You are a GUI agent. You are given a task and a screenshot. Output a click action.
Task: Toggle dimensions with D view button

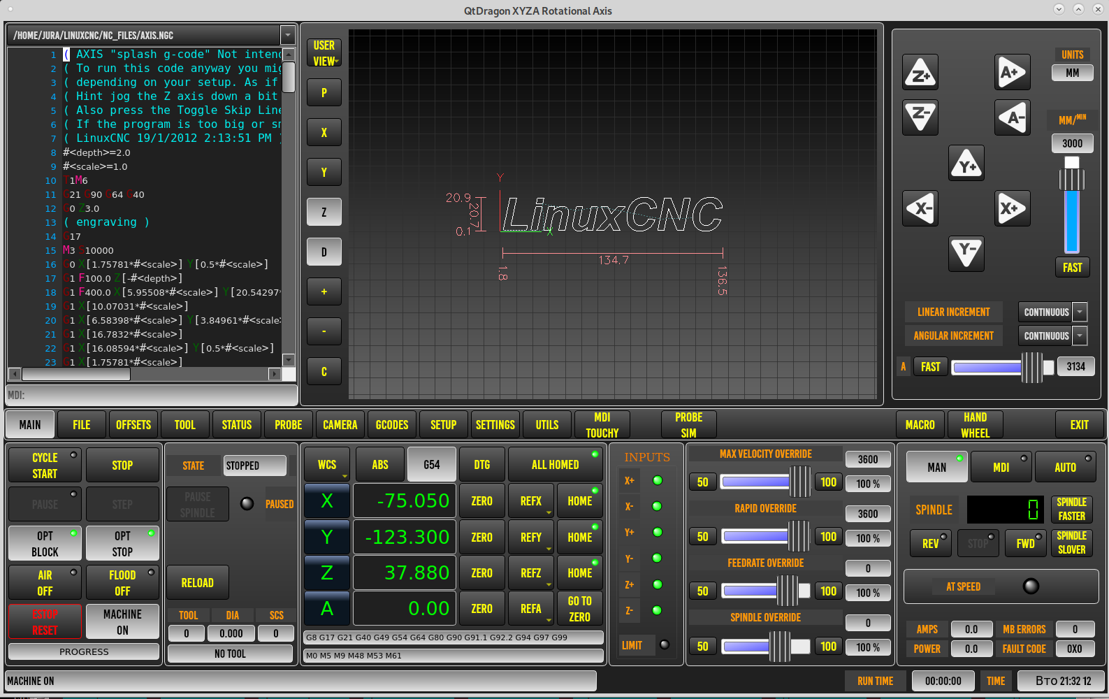click(324, 252)
